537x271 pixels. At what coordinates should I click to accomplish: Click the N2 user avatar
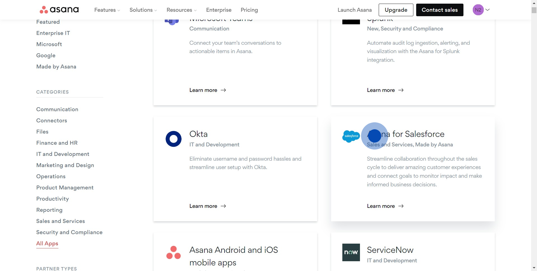(478, 10)
